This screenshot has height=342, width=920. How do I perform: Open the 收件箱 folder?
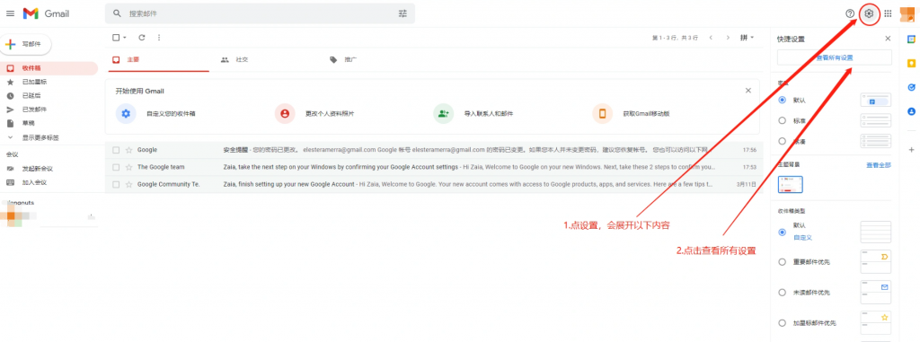click(x=49, y=68)
